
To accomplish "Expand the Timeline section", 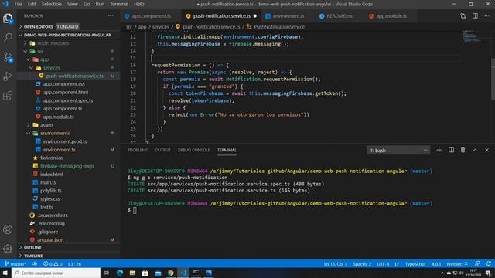I will (33, 256).
